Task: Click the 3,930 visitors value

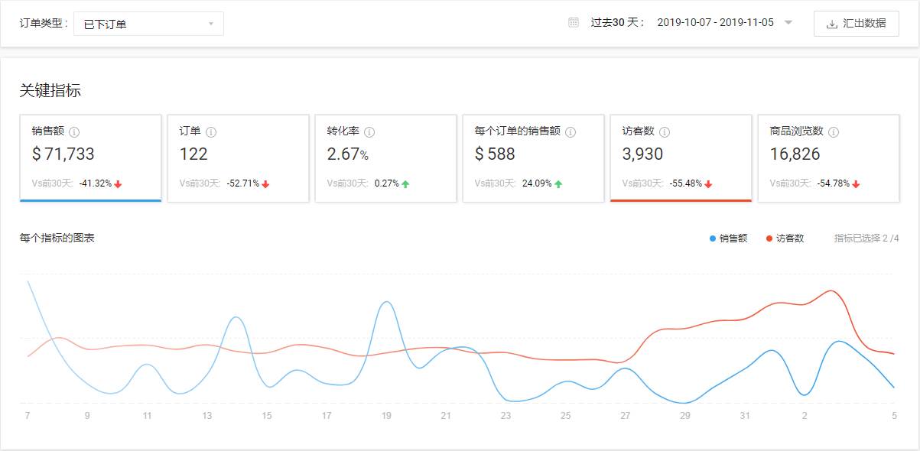Action: click(x=642, y=154)
